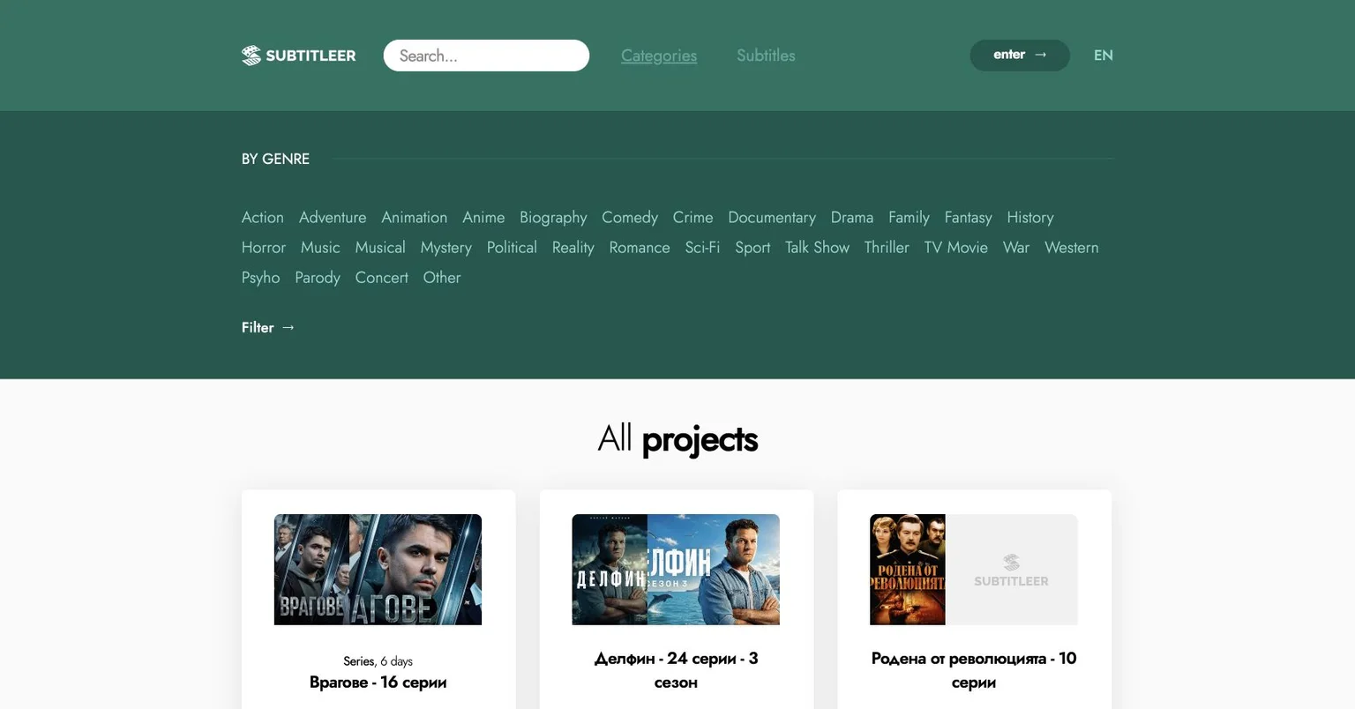
Task: Select the Adventure genre
Action: click(x=333, y=217)
